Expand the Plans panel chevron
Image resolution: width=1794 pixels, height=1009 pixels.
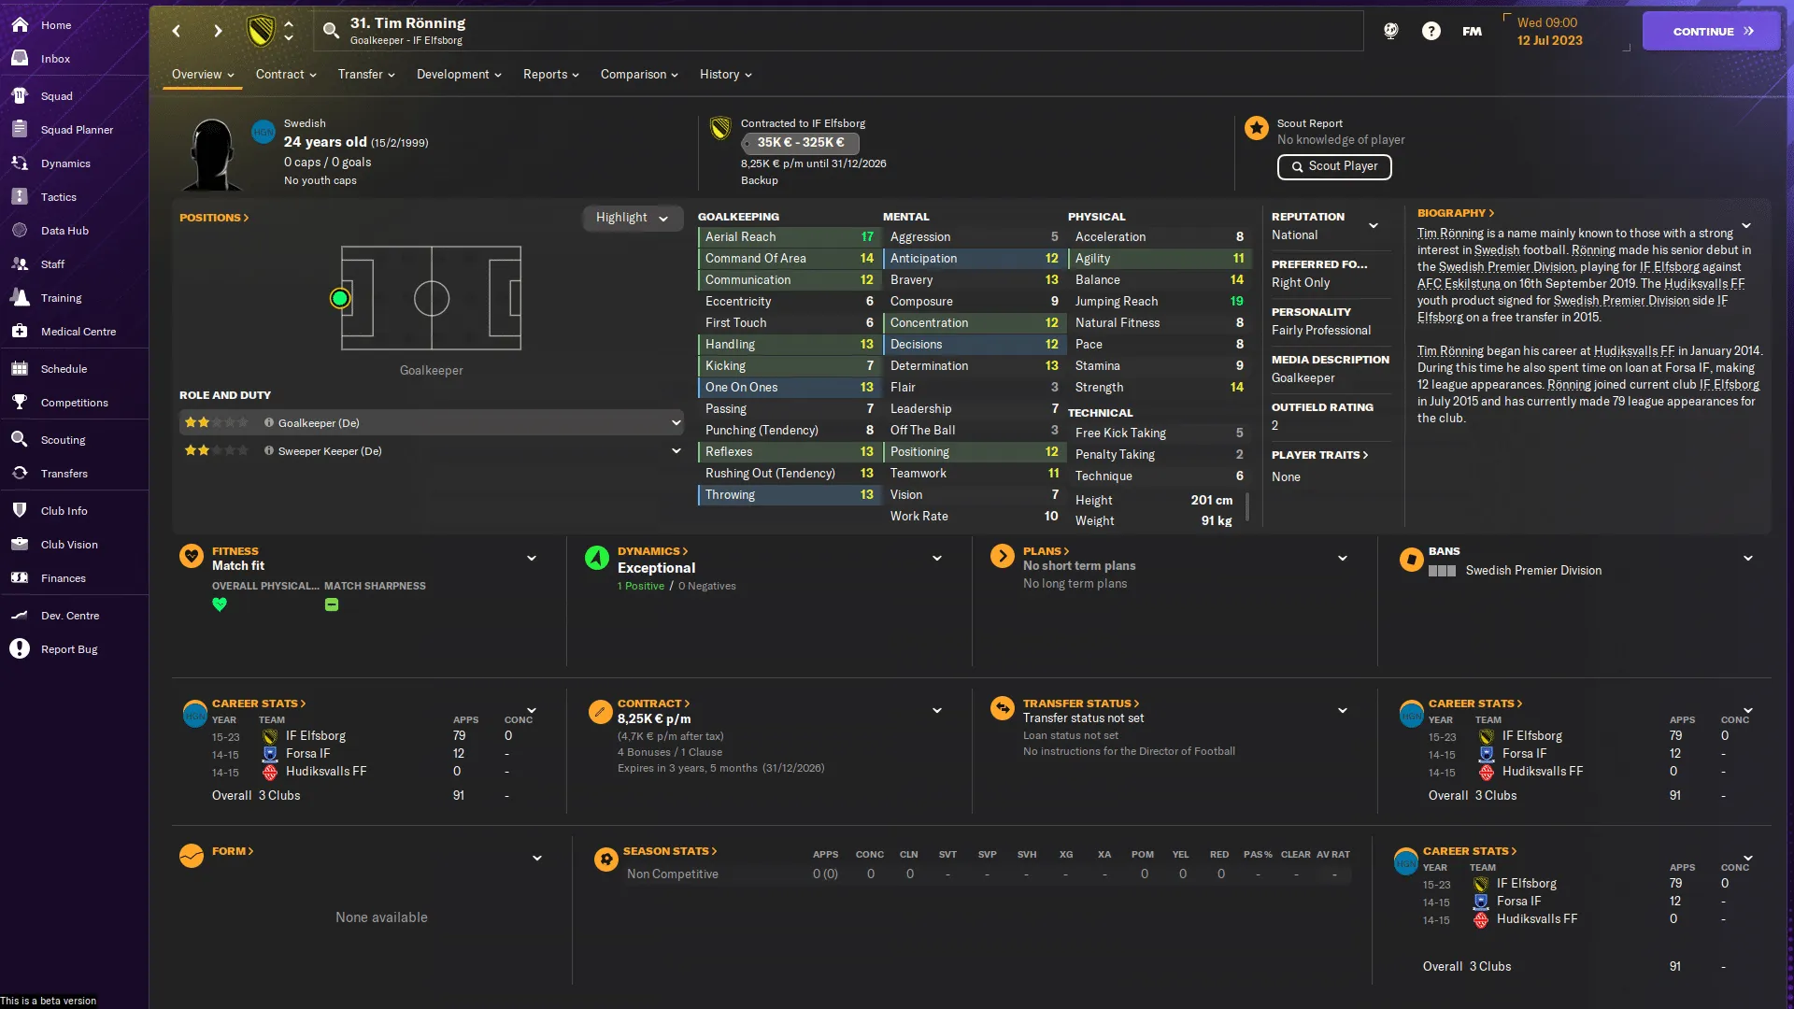1343,559
